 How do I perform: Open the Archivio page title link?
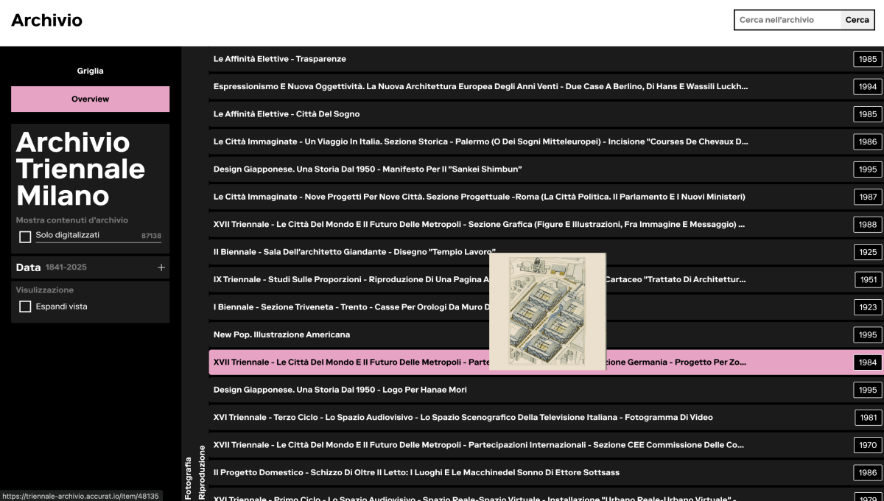tap(46, 21)
